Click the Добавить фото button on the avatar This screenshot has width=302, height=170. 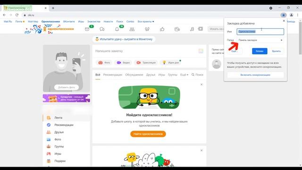coord(67,87)
